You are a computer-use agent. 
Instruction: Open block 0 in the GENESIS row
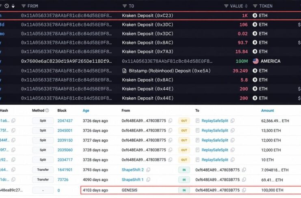pos(58,190)
